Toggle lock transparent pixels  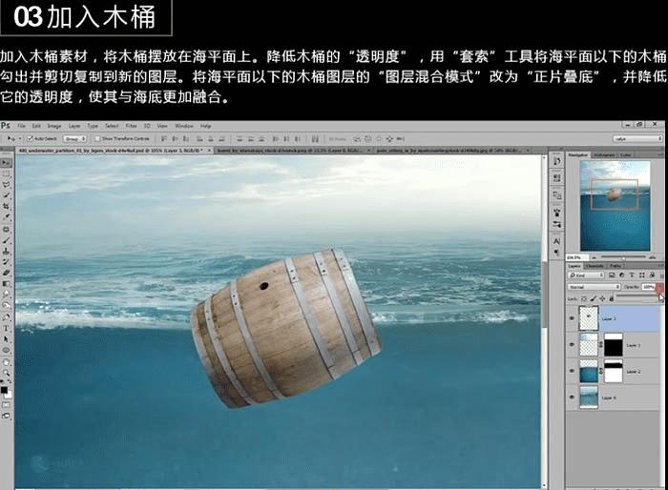584,298
